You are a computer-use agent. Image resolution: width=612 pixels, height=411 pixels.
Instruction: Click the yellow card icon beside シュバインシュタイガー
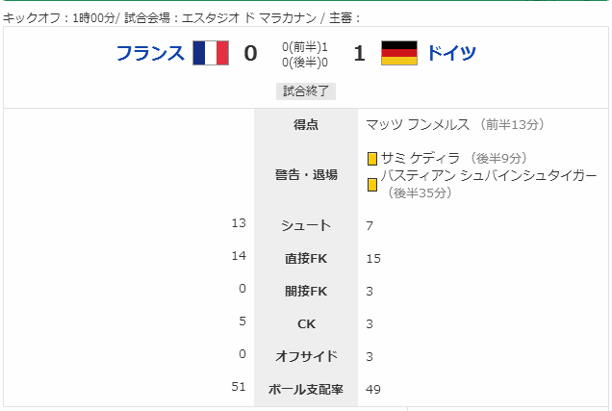(372, 185)
